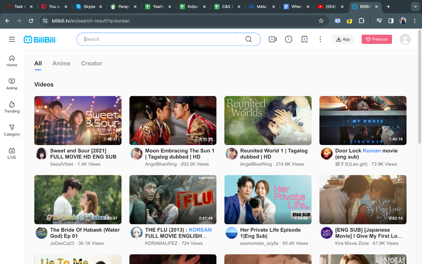Open Moon Embracing The Sun 1 title
This screenshot has width=422, height=264.
[180, 154]
